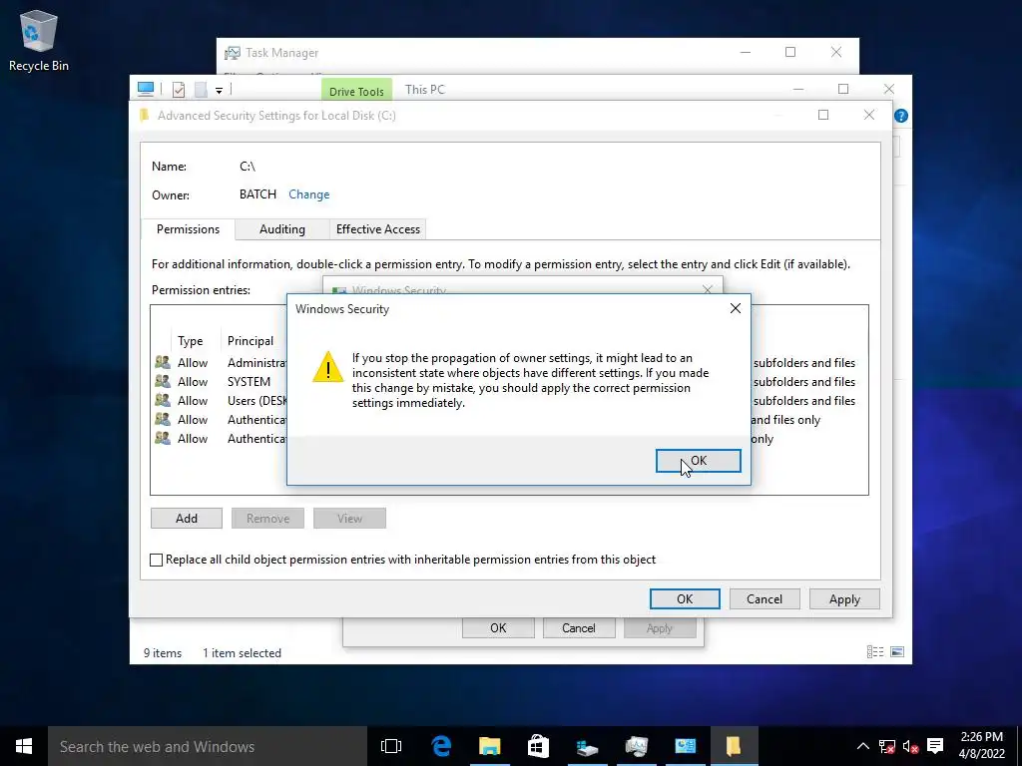Click the Properties quick access toolbar icon

tap(179, 89)
